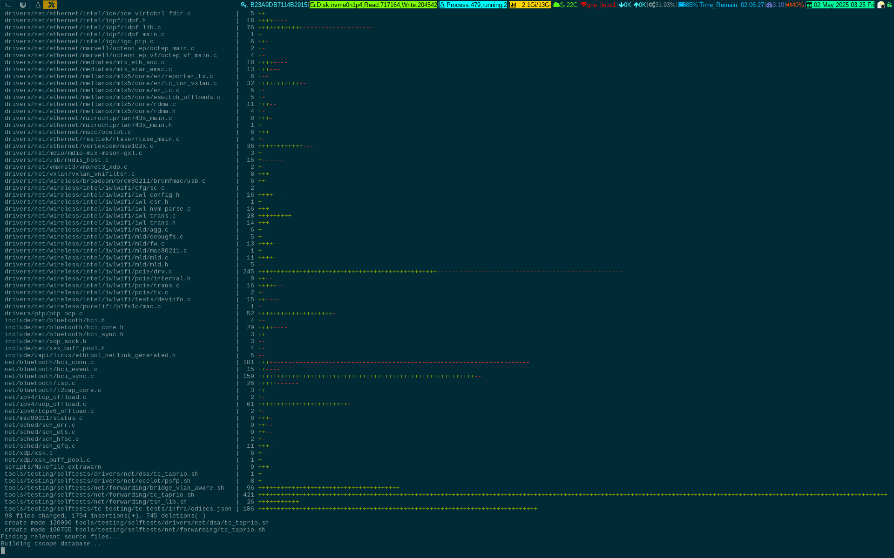This screenshot has width=894, height=558.
Task: Switch to the Firefox workspace icon
Action: (22, 5)
